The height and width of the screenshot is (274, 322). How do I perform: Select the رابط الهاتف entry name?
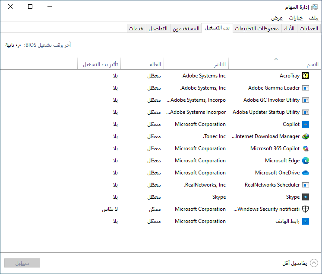pos(287,221)
